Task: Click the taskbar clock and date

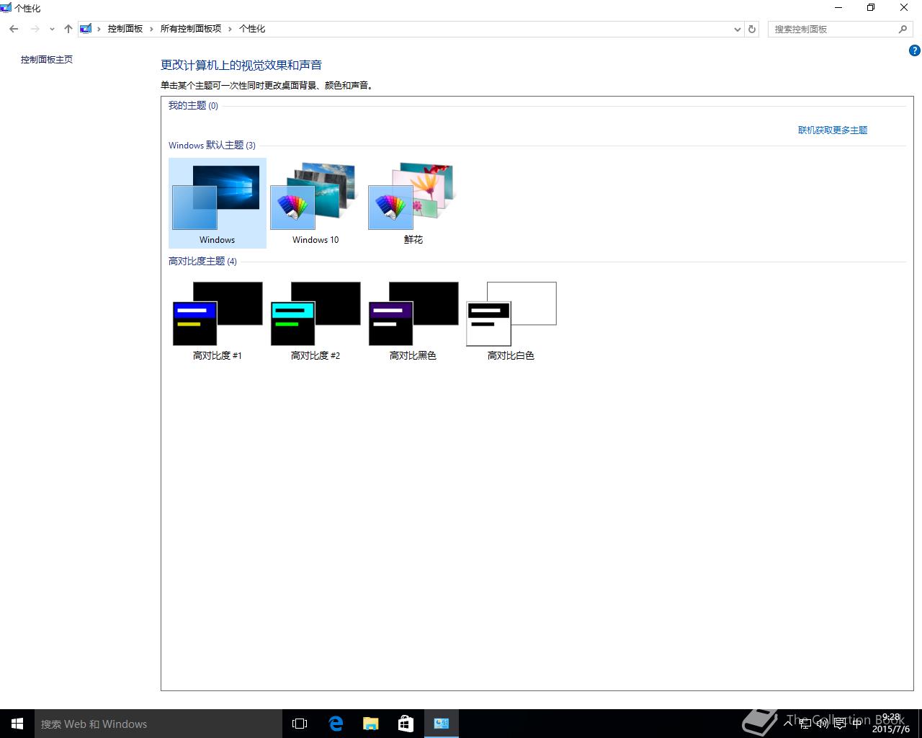Action: 891,724
